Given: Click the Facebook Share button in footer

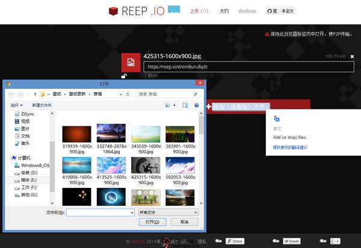Looking at the screenshot, I should coord(235,241).
